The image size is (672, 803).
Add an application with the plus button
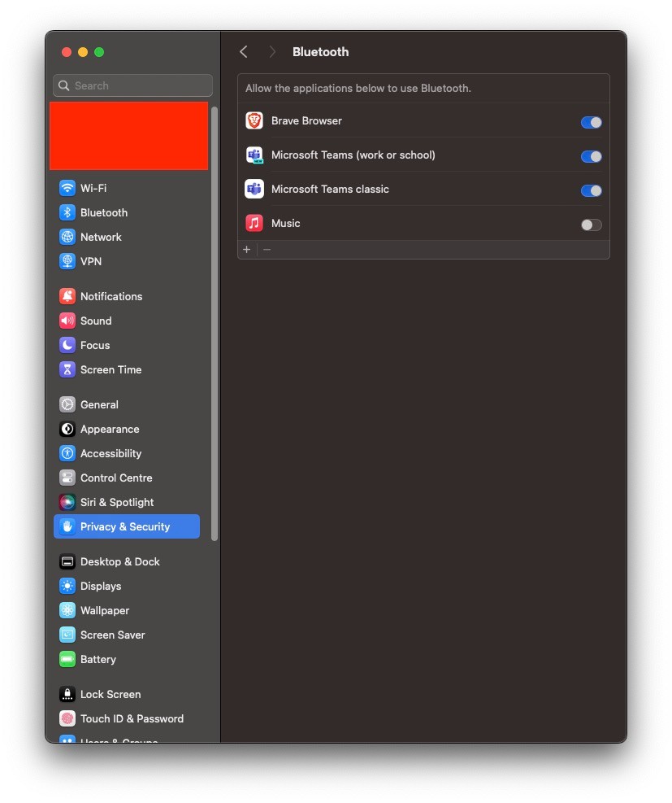point(246,250)
